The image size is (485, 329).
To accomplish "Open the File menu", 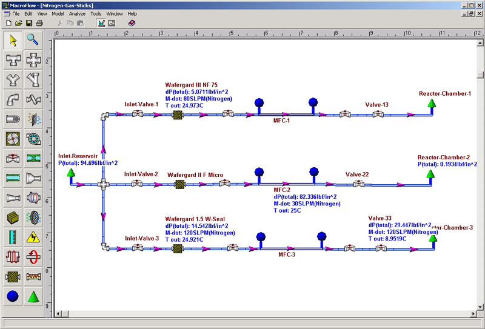I will click(16, 13).
